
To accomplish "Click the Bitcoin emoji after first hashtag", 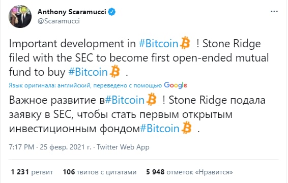I will pos(185,43).
